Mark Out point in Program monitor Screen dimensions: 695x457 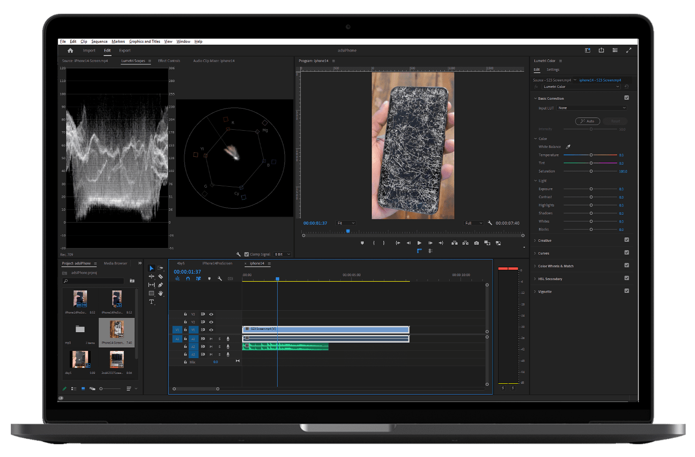[x=384, y=243]
